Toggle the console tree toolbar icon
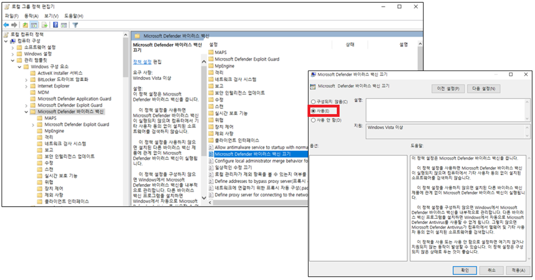The width and height of the screenshot is (535, 280). (34, 25)
